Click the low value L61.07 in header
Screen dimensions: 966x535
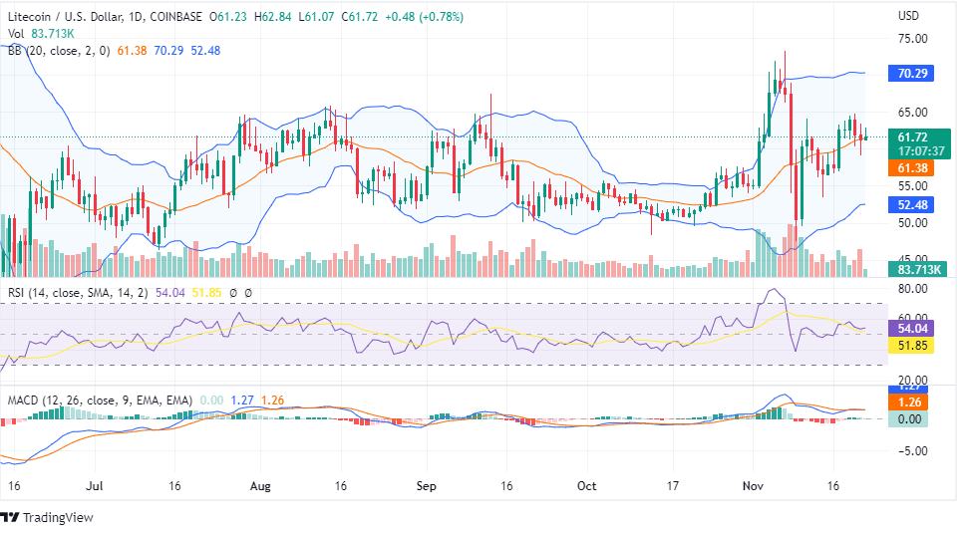click(316, 17)
